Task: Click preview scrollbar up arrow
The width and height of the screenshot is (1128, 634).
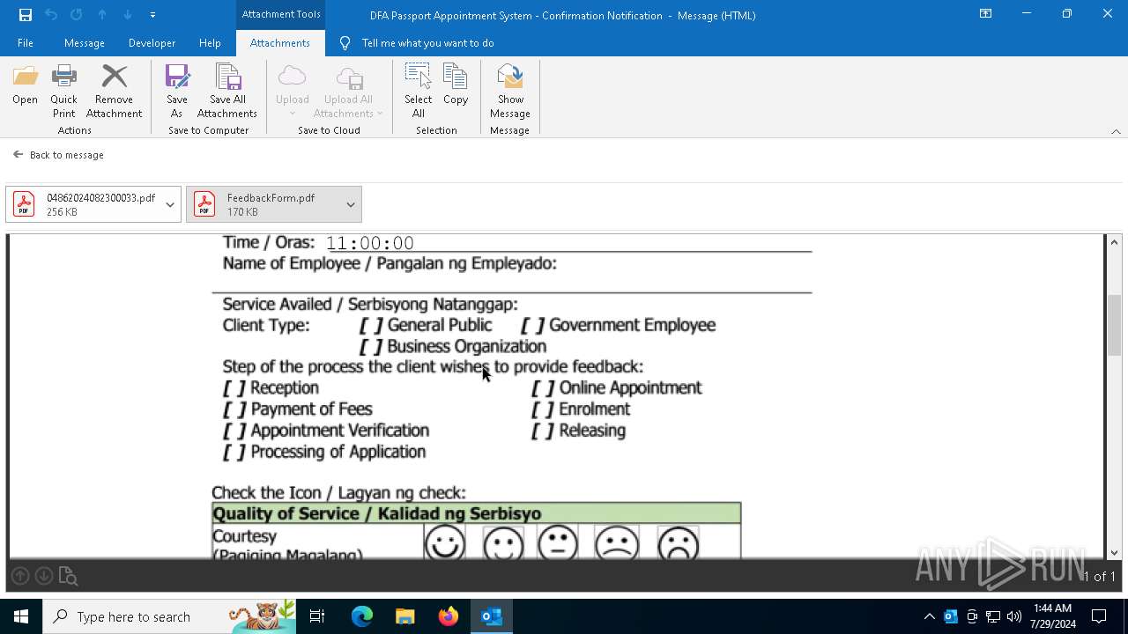Action: tap(1115, 242)
